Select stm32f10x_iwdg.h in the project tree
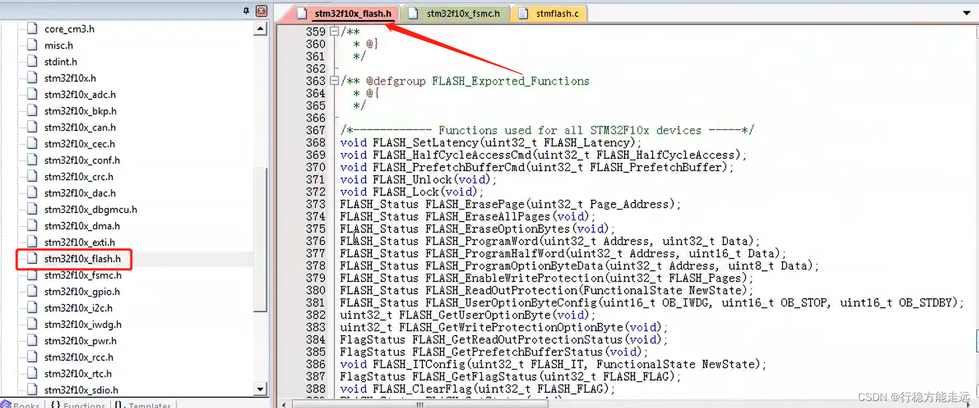979x408 pixels. click(x=83, y=324)
